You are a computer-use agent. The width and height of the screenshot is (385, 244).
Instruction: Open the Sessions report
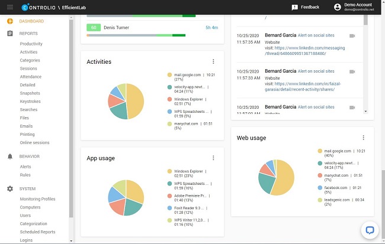click(28, 69)
